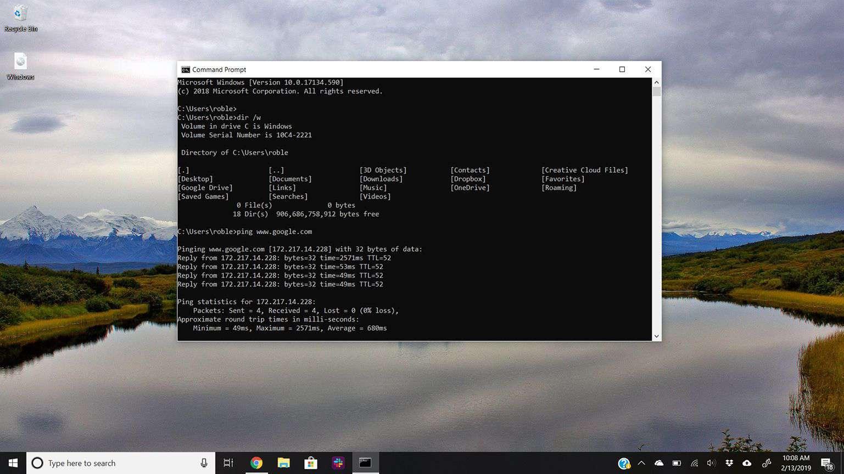Check battery status icon in the tray
Viewport: 844px width, 474px height.
pyautogui.click(x=677, y=463)
